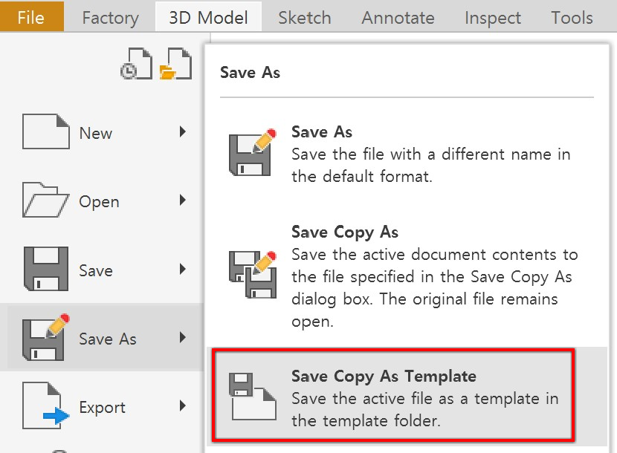Expand the New submenu arrow
617x453 pixels.
tap(182, 133)
